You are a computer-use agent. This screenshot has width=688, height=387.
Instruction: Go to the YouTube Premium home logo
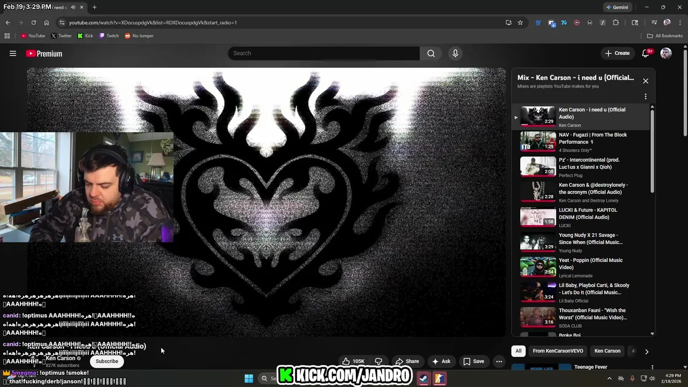coord(44,53)
